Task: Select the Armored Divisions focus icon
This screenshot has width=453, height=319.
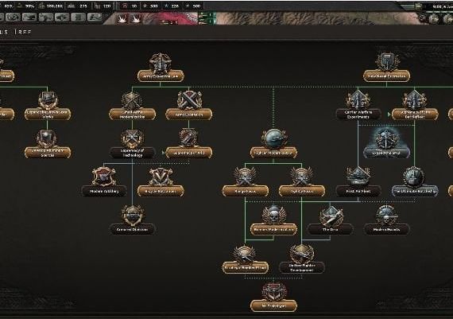Action: point(133,215)
